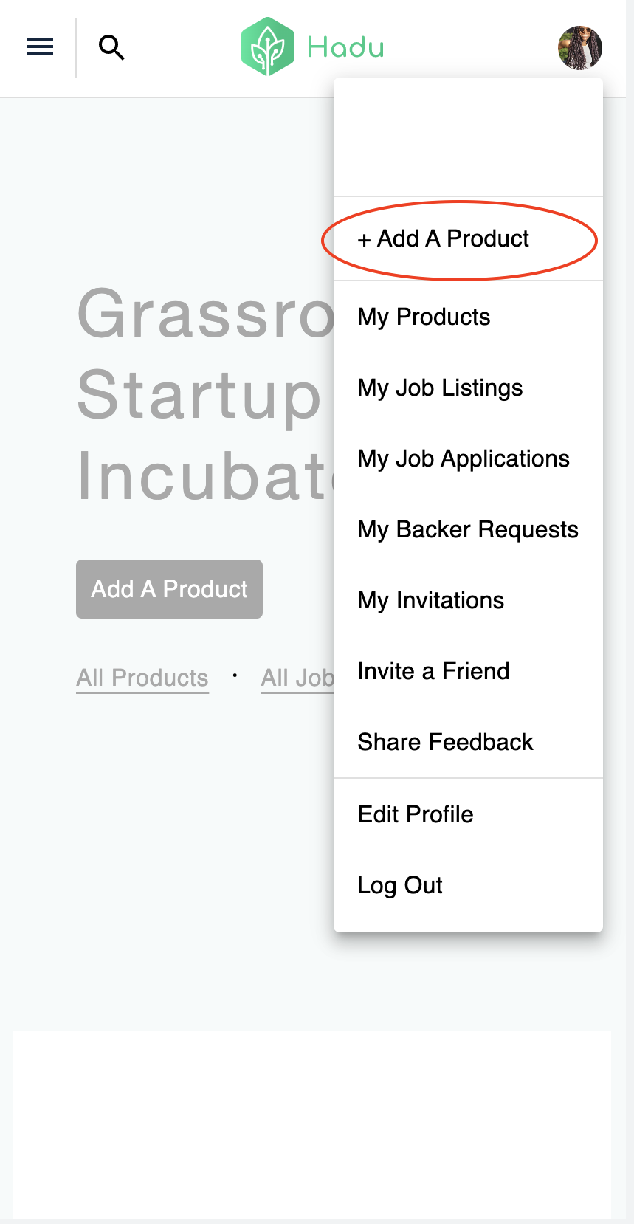Select + Add A Product menu entry
Image resolution: width=634 pixels, height=1224 pixels.
[x=443, y=239]
